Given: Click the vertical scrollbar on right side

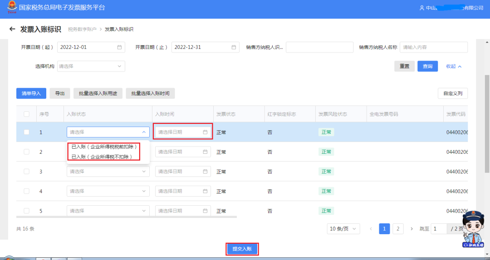Looking at the screenshot, I should [x=487, y=122].
